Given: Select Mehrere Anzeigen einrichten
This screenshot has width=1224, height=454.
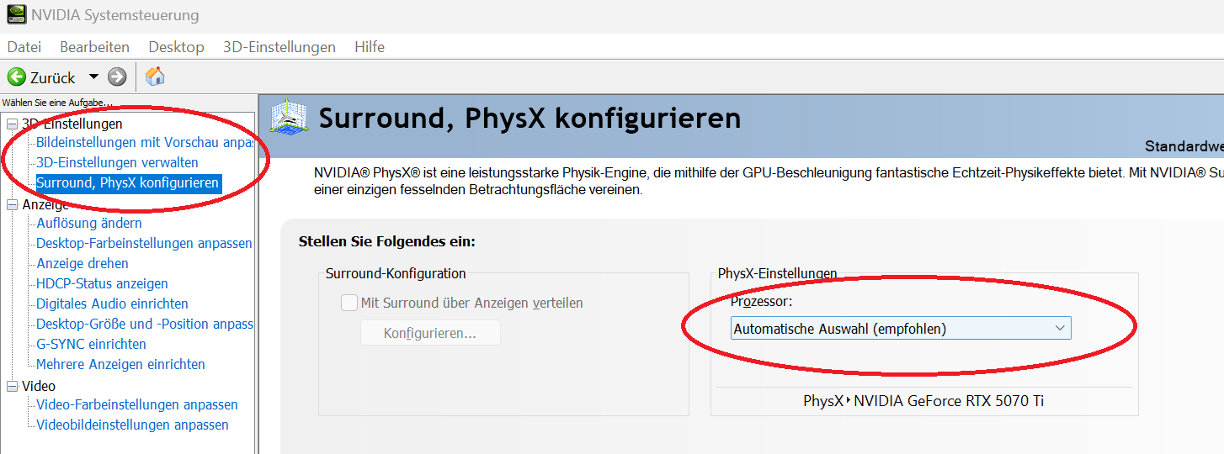Looking at the screenshot, I should (x=120, y=364).
